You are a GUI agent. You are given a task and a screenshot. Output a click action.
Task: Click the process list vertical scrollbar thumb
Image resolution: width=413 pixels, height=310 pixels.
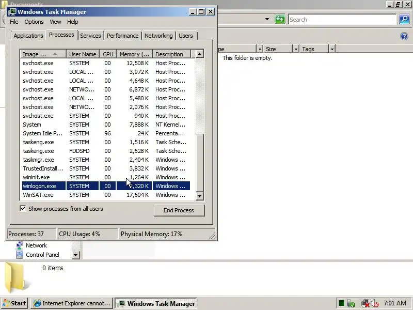pos(199,163)
